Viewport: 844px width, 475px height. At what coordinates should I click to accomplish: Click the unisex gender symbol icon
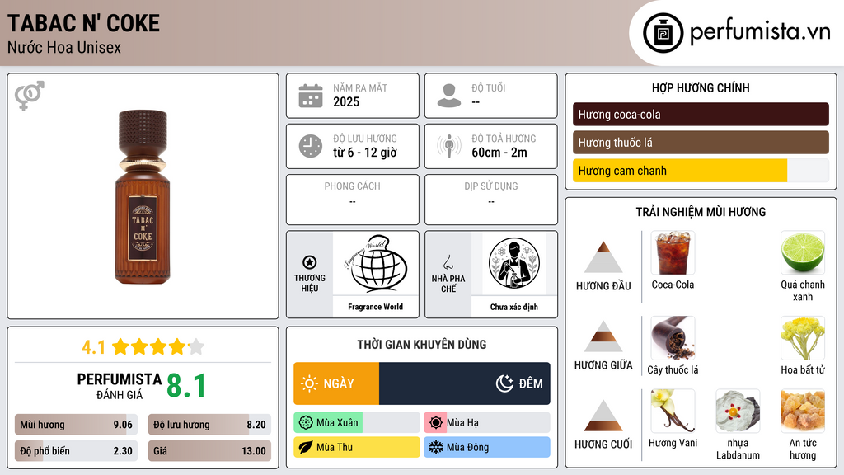30,96
